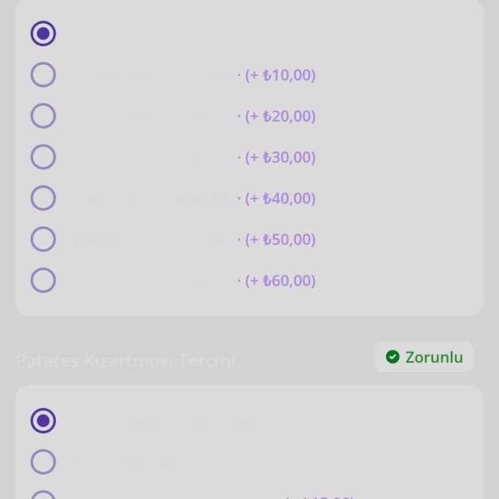The height and width of the screenshot is (499, 499).
Task: Choose the radio button for the +₺20,00 option
Action: (43, 116)
